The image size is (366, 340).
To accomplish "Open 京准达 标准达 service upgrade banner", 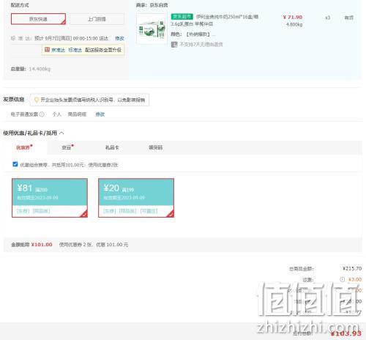I will tap(83, 50).
